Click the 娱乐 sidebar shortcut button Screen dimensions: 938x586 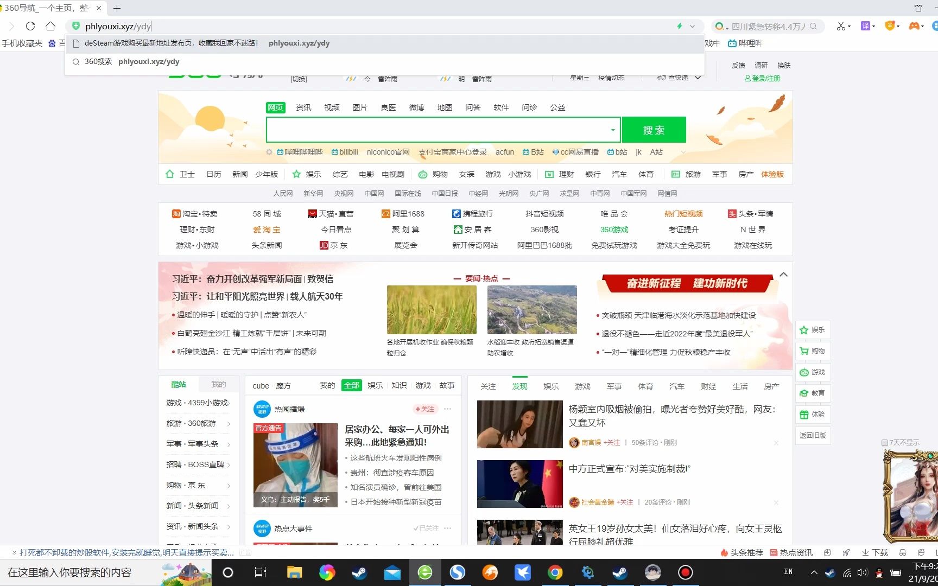pyautogui.click(x=813, y=330)
